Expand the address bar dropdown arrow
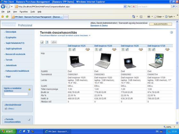Image resolution: width=179 pixels, height=134 pixels. pyautogui.click(x=125, y=6)
